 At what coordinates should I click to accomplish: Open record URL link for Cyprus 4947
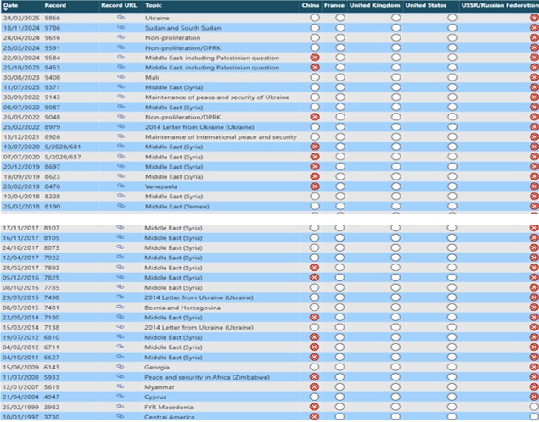point(120,397)
